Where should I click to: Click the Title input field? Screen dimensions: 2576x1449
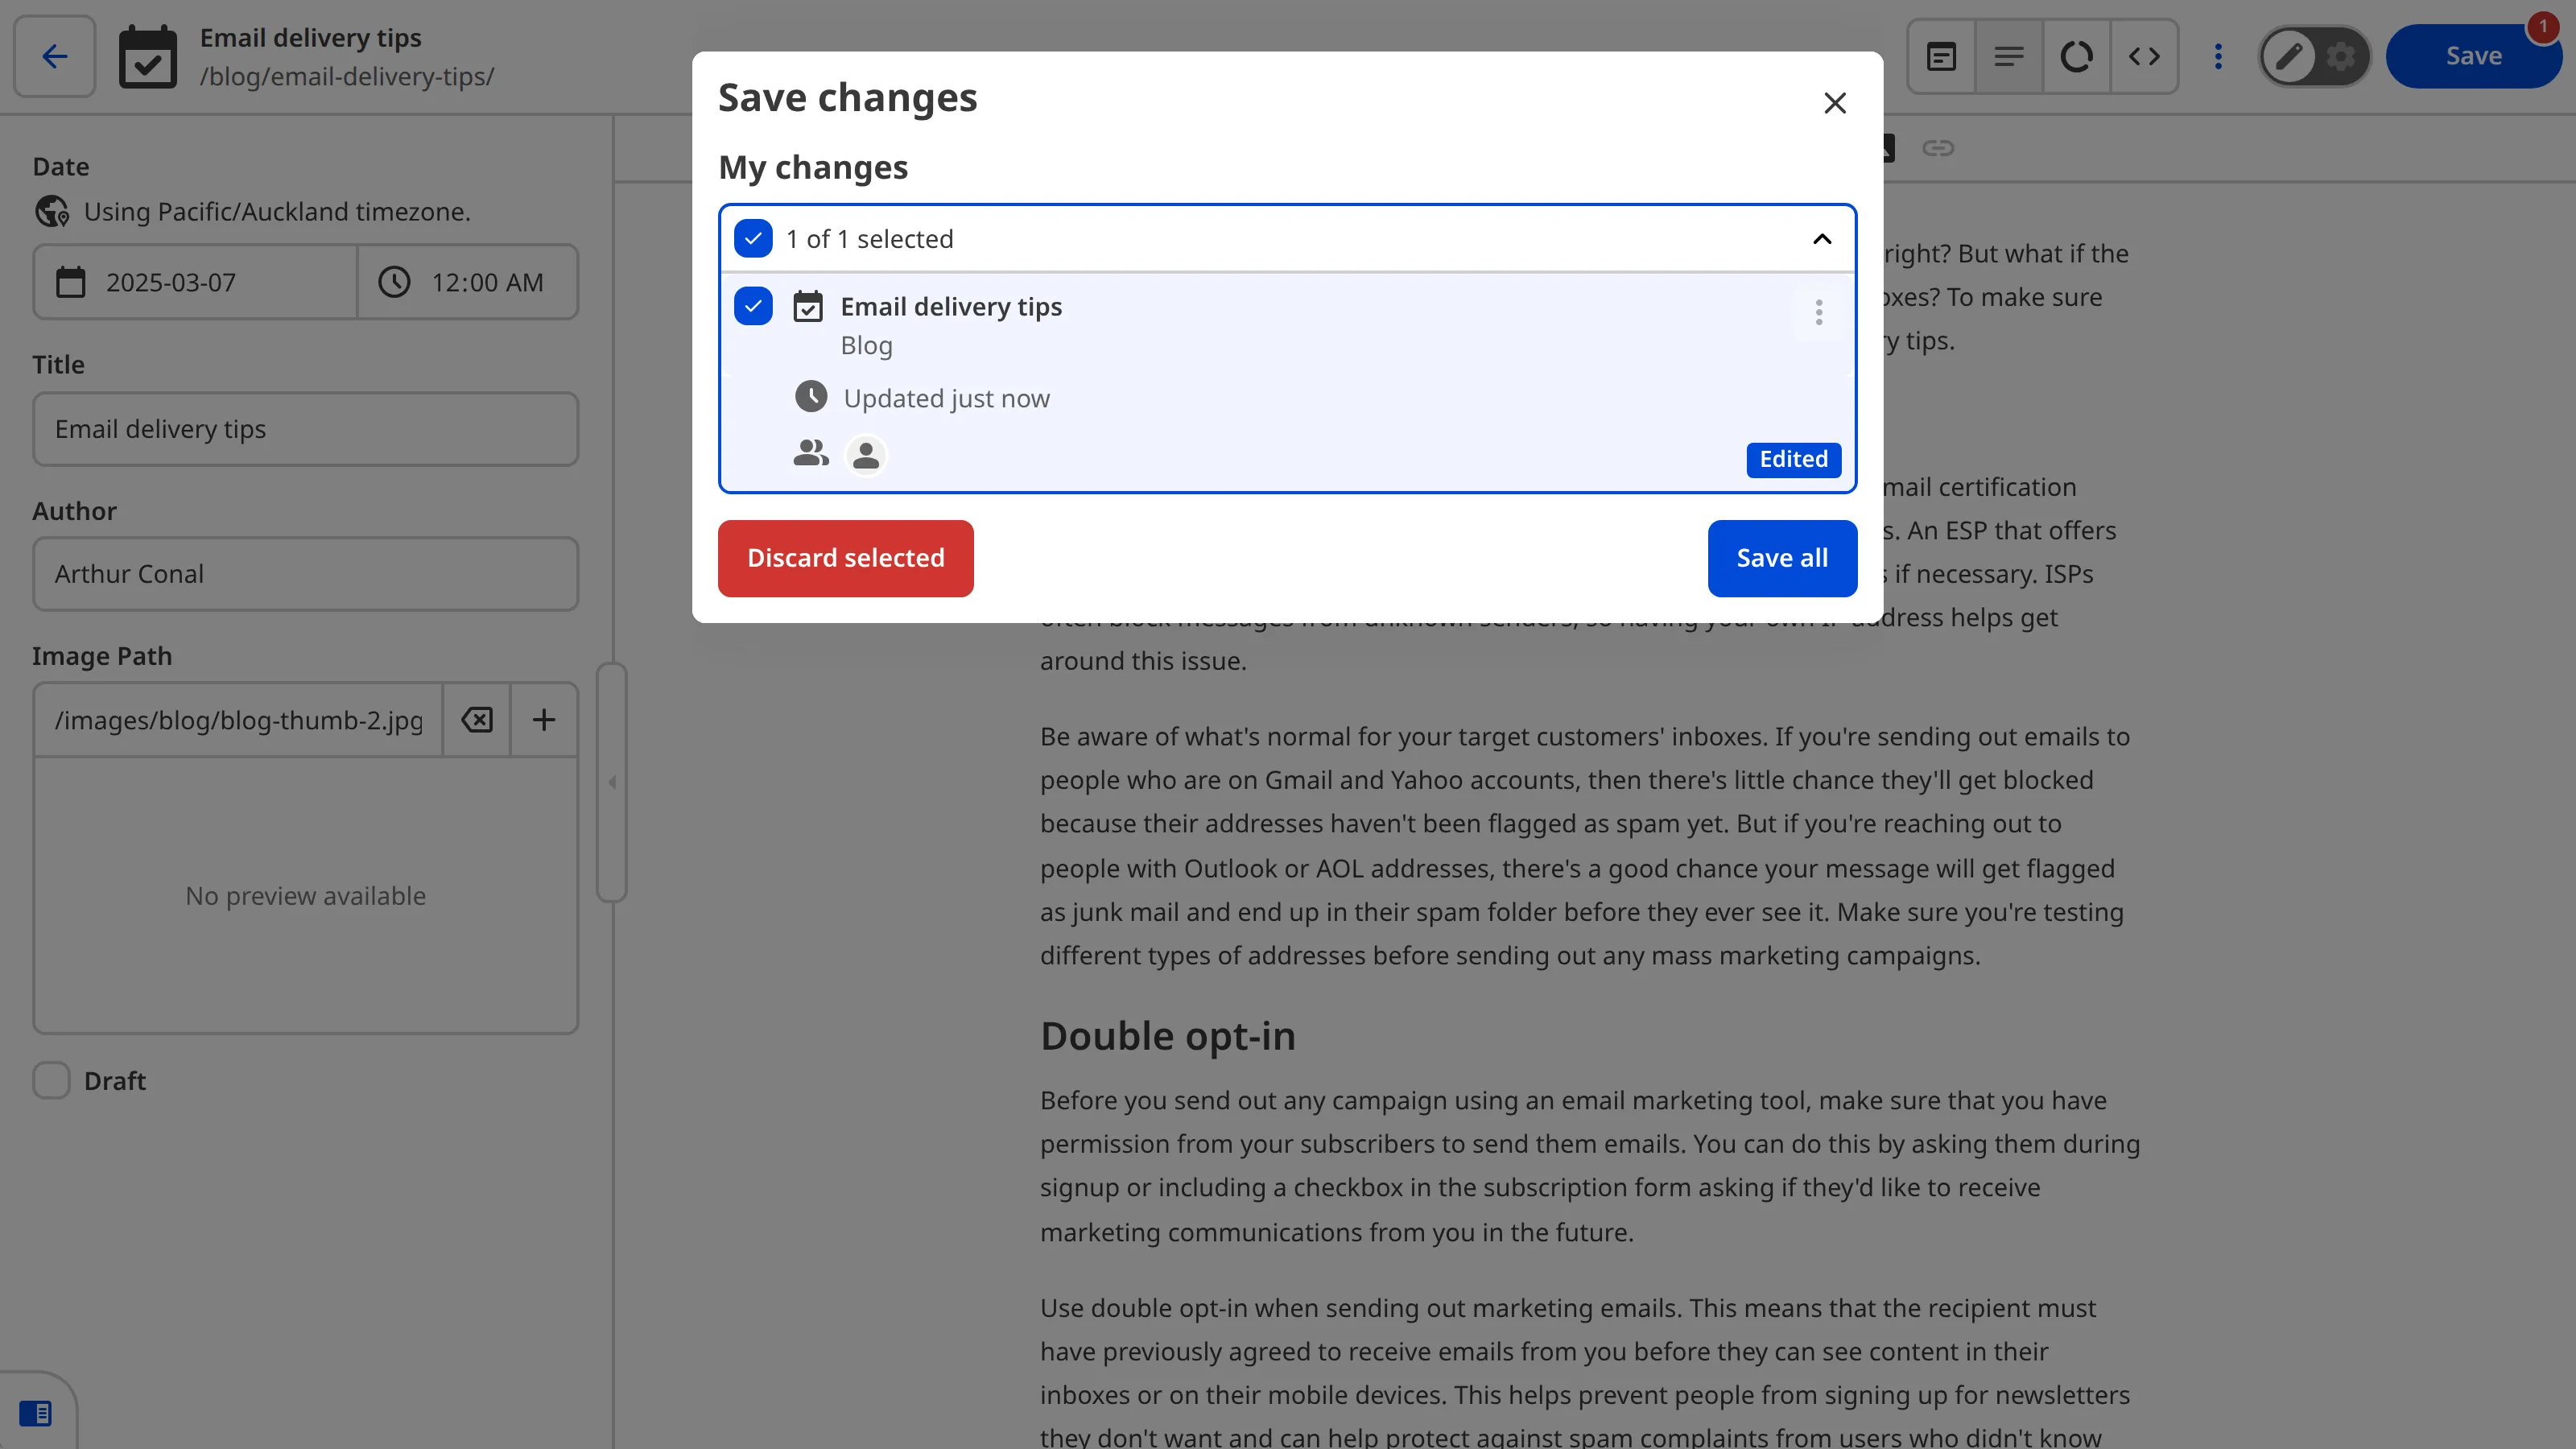[305, 429]
